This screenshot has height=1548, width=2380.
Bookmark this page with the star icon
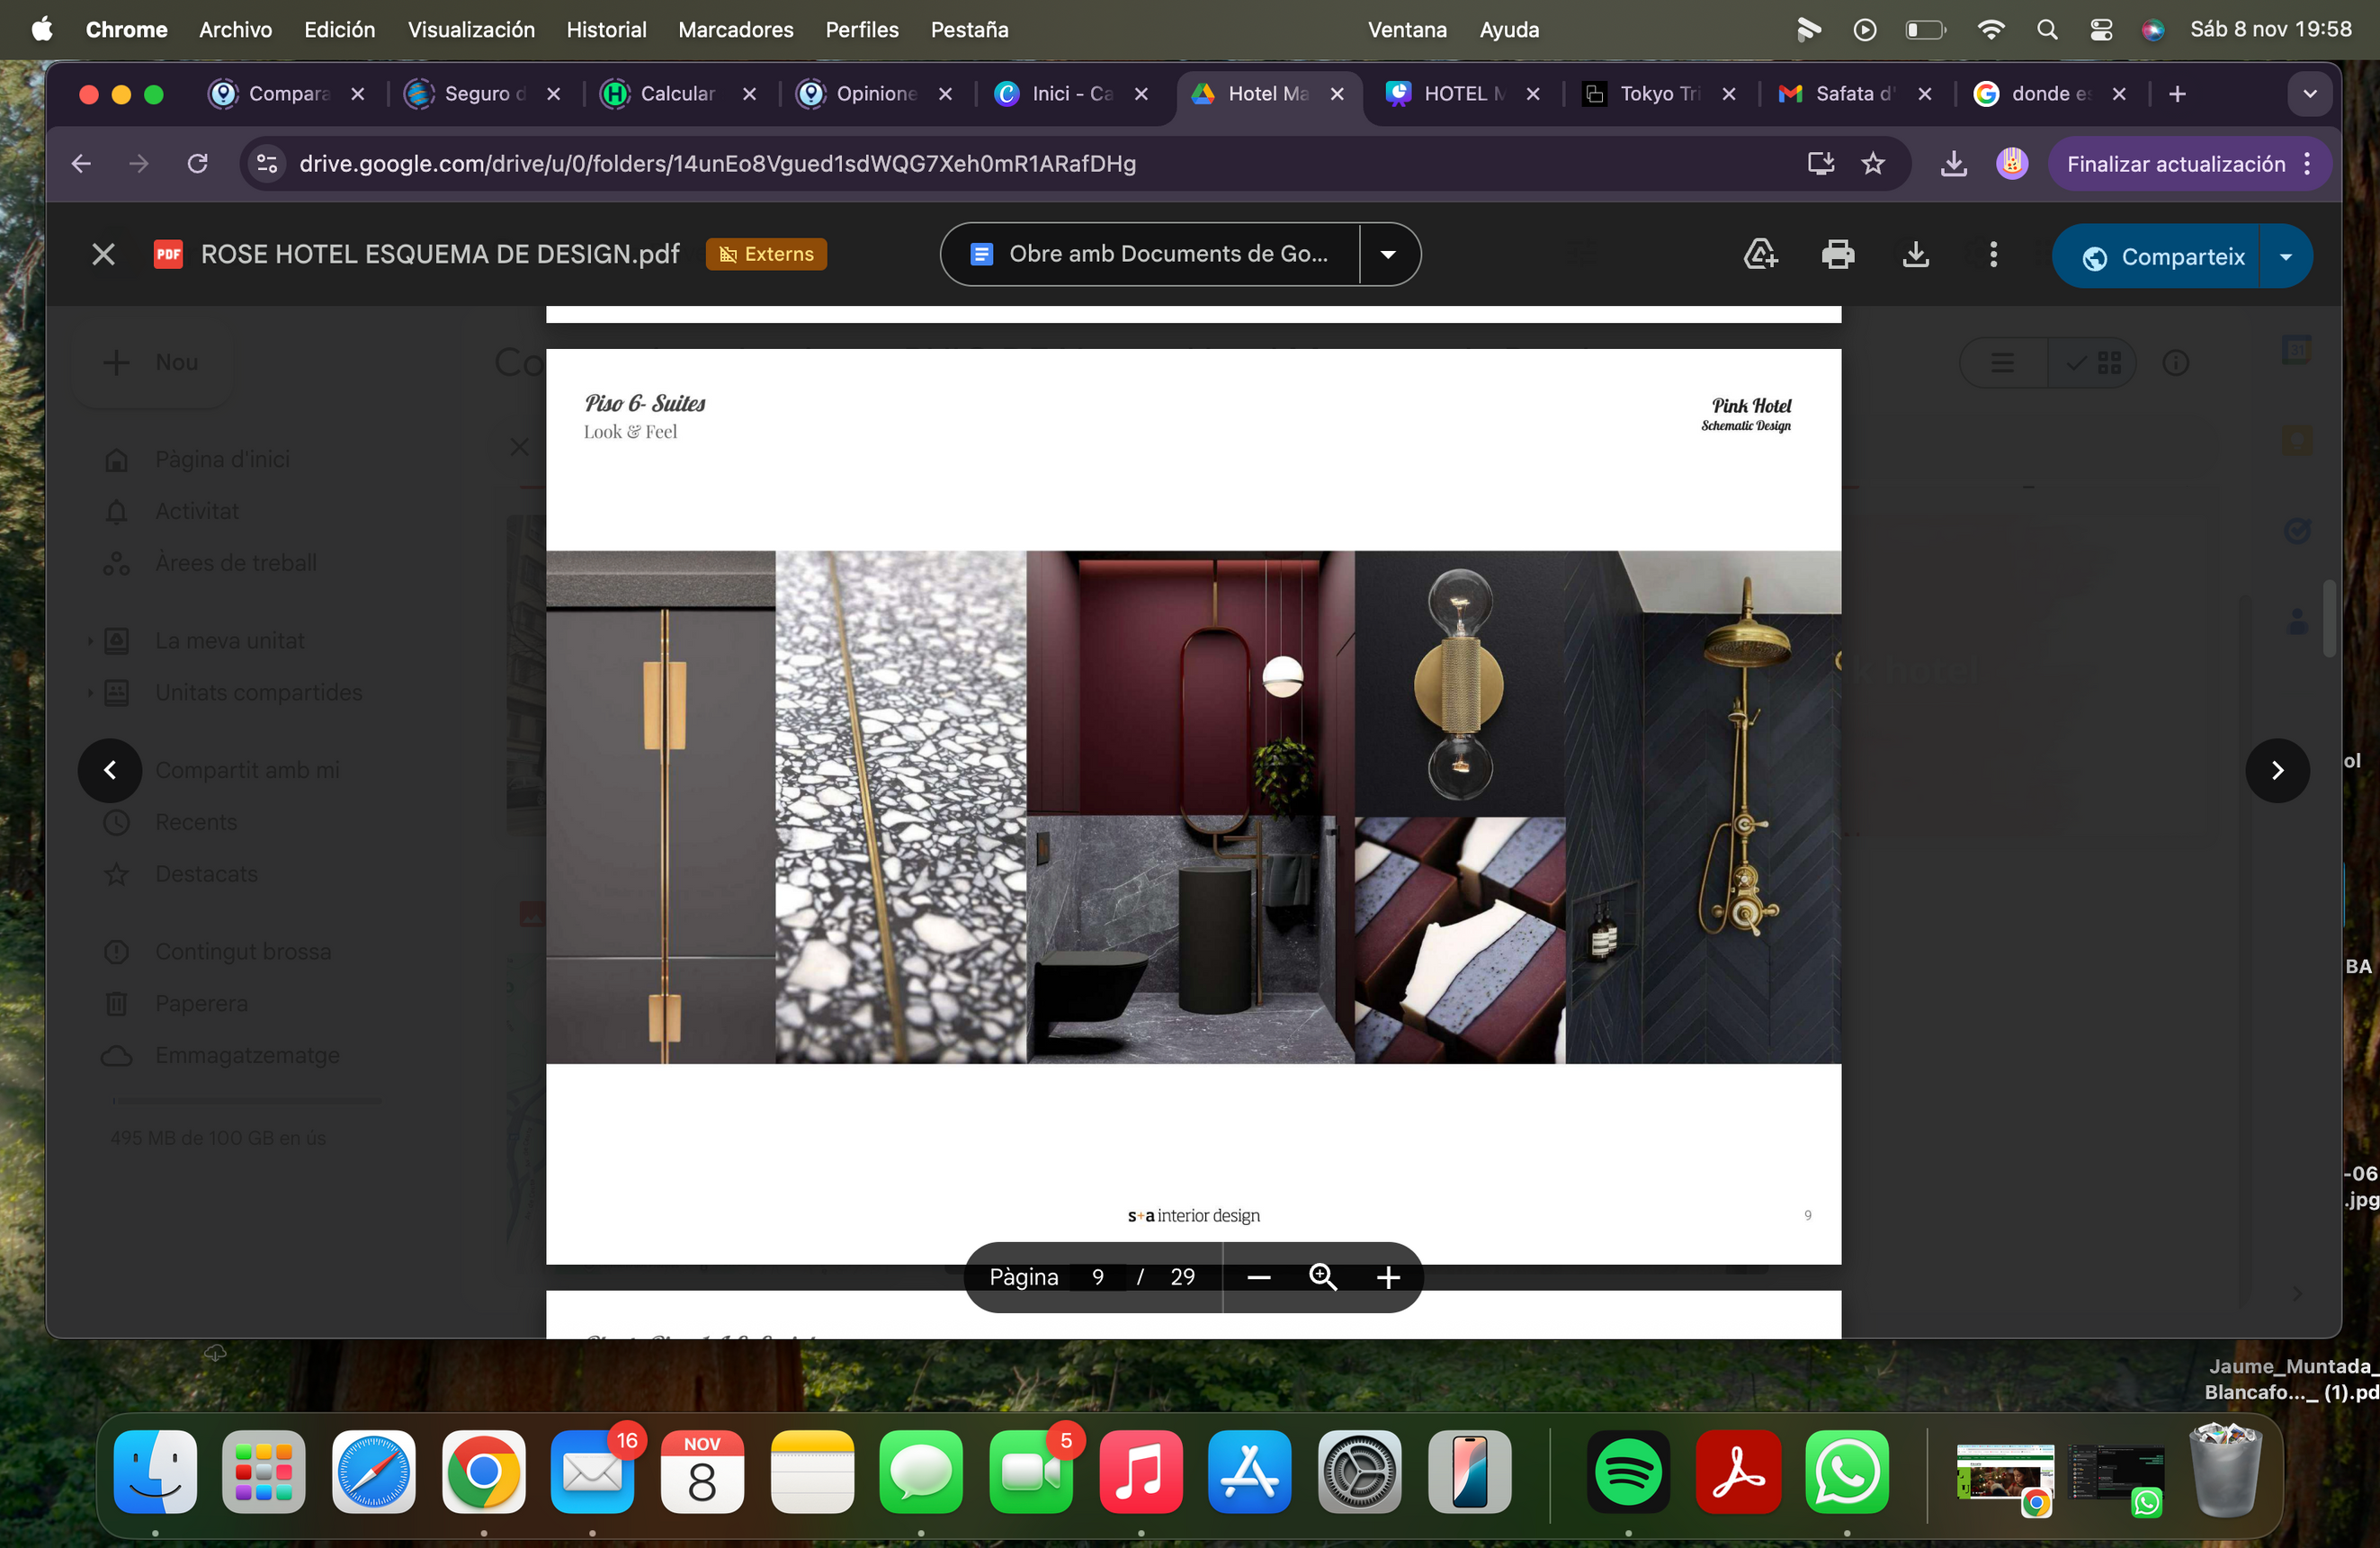[x=1873, y=164]
